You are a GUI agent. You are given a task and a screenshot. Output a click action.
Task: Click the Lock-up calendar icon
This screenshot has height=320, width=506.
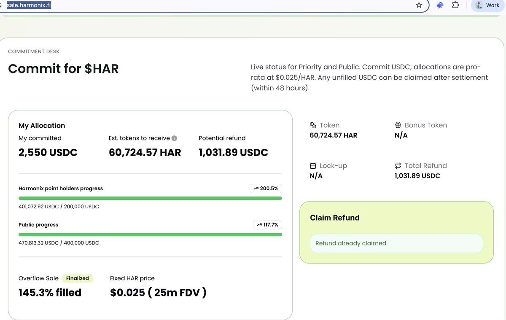[x=312, y=165]
